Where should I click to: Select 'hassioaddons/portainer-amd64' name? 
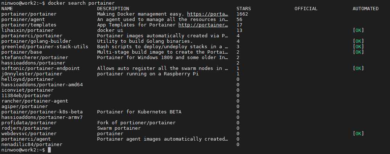point(42,85)
